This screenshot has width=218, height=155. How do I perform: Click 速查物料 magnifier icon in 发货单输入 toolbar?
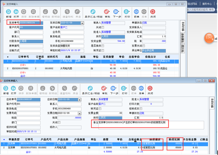point(67,12)
